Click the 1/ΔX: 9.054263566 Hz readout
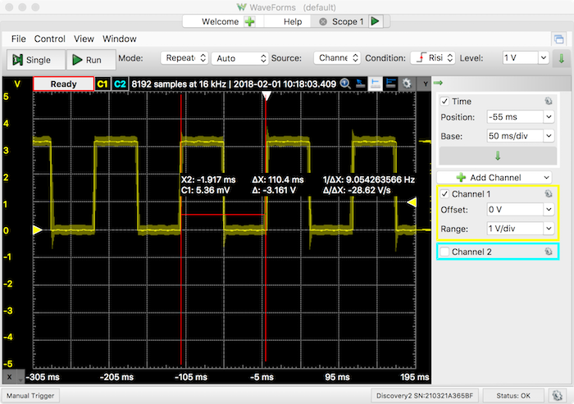 (369, 179)
